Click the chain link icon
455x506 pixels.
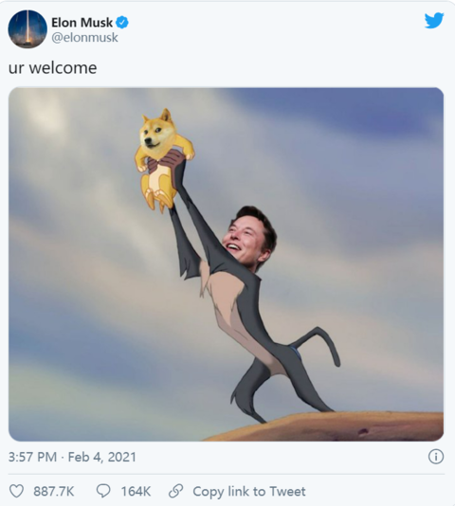coord(176,491)
